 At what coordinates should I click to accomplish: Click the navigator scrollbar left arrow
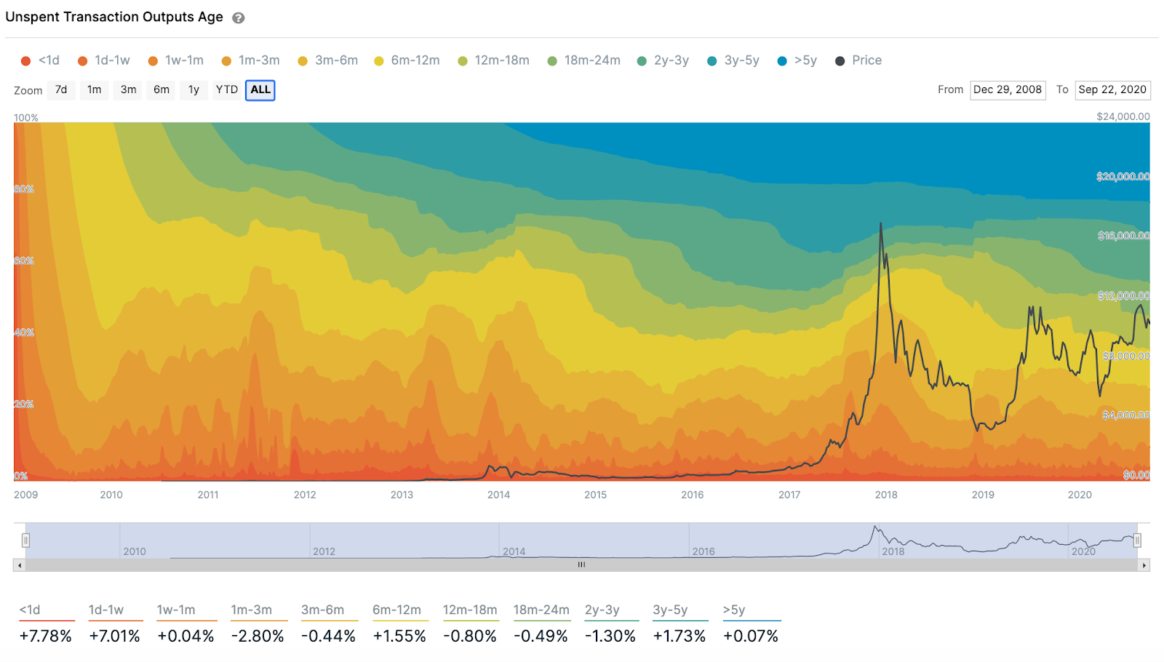(20, 565)
